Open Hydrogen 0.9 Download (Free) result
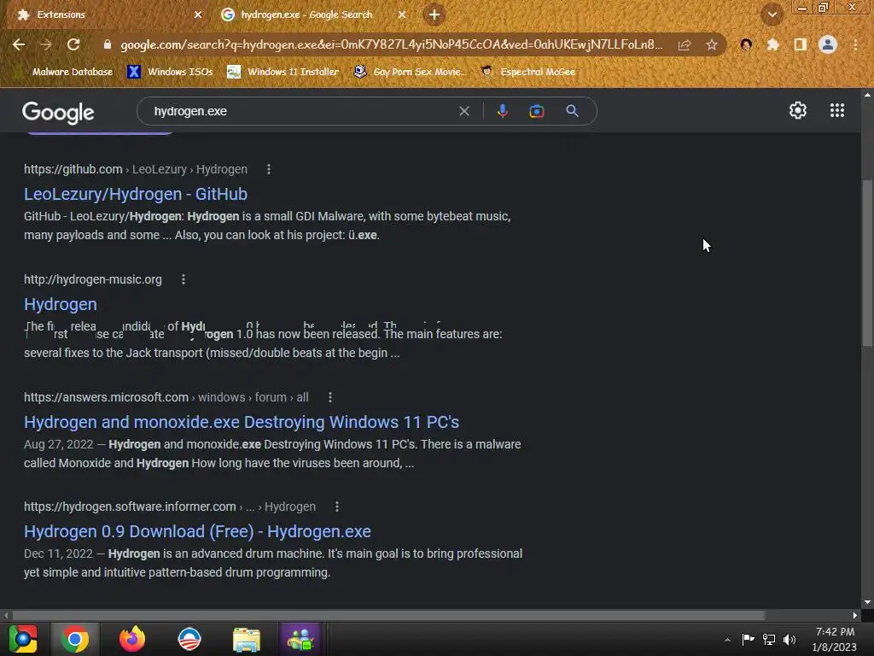Viewport: 874px width, 656px height. (x=197, y=531)
